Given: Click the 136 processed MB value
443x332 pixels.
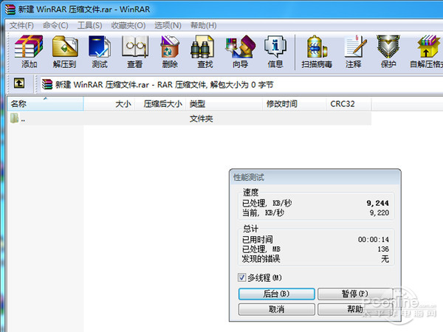Looking at the screenshot, I should (383, 249).
